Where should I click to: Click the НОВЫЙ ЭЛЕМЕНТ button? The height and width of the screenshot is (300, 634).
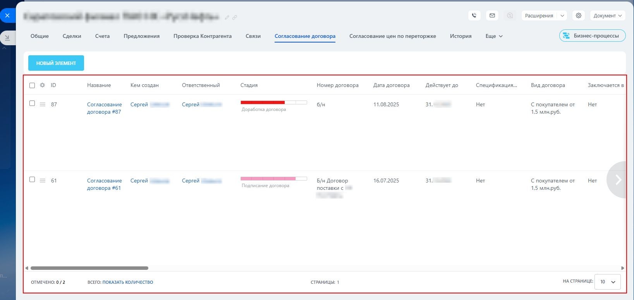tap(56, 63)
